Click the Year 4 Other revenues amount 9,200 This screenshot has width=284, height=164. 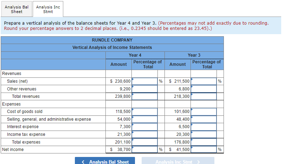pos(125,89)
